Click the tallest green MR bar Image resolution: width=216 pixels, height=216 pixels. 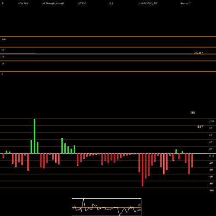point(35,136)
